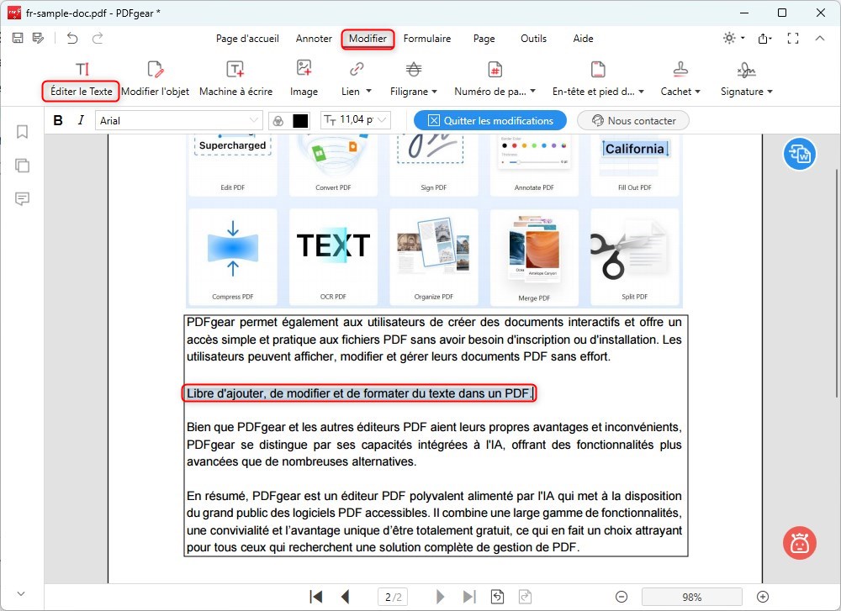Open the comments sidebar panel
Screen dimensions: 841x611
coord(22,199)
